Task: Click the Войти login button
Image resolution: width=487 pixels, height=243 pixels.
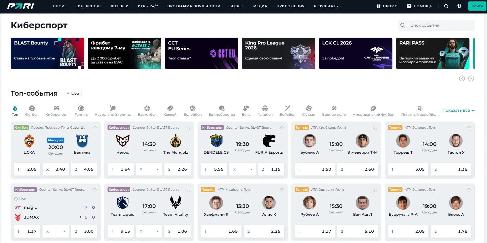Action: coord(477,6)
